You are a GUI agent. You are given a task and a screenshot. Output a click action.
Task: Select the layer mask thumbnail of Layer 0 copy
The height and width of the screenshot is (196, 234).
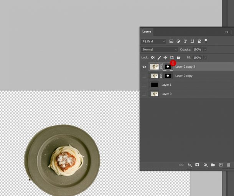click(x=168, y=76)
